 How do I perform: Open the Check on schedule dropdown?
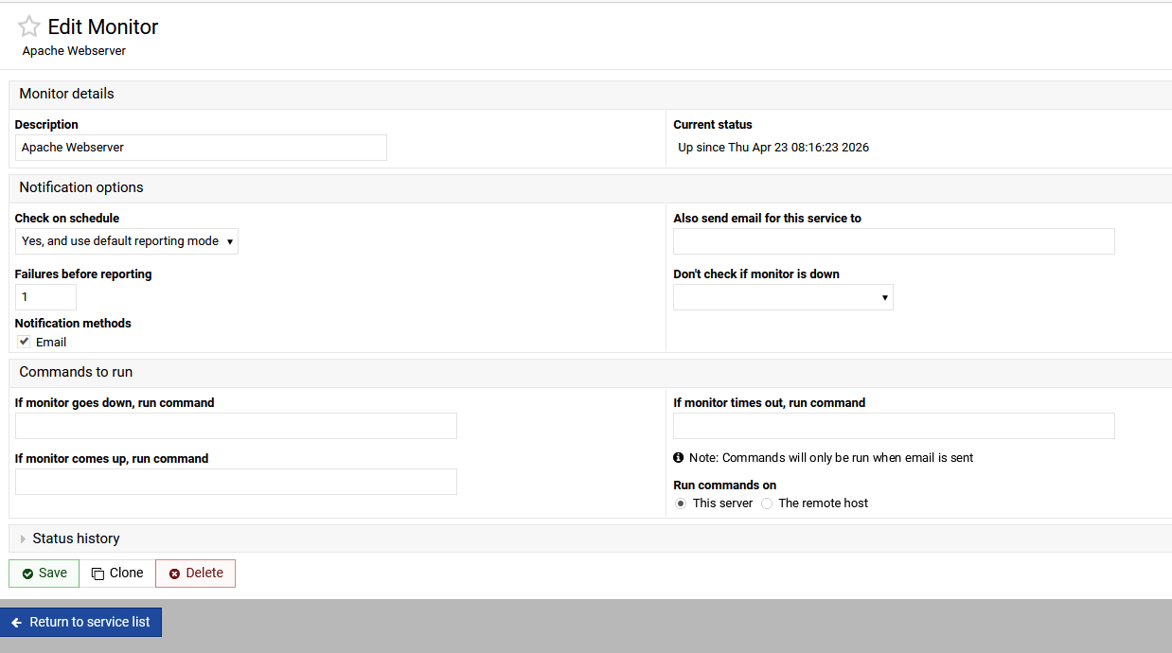click(127, 241)
